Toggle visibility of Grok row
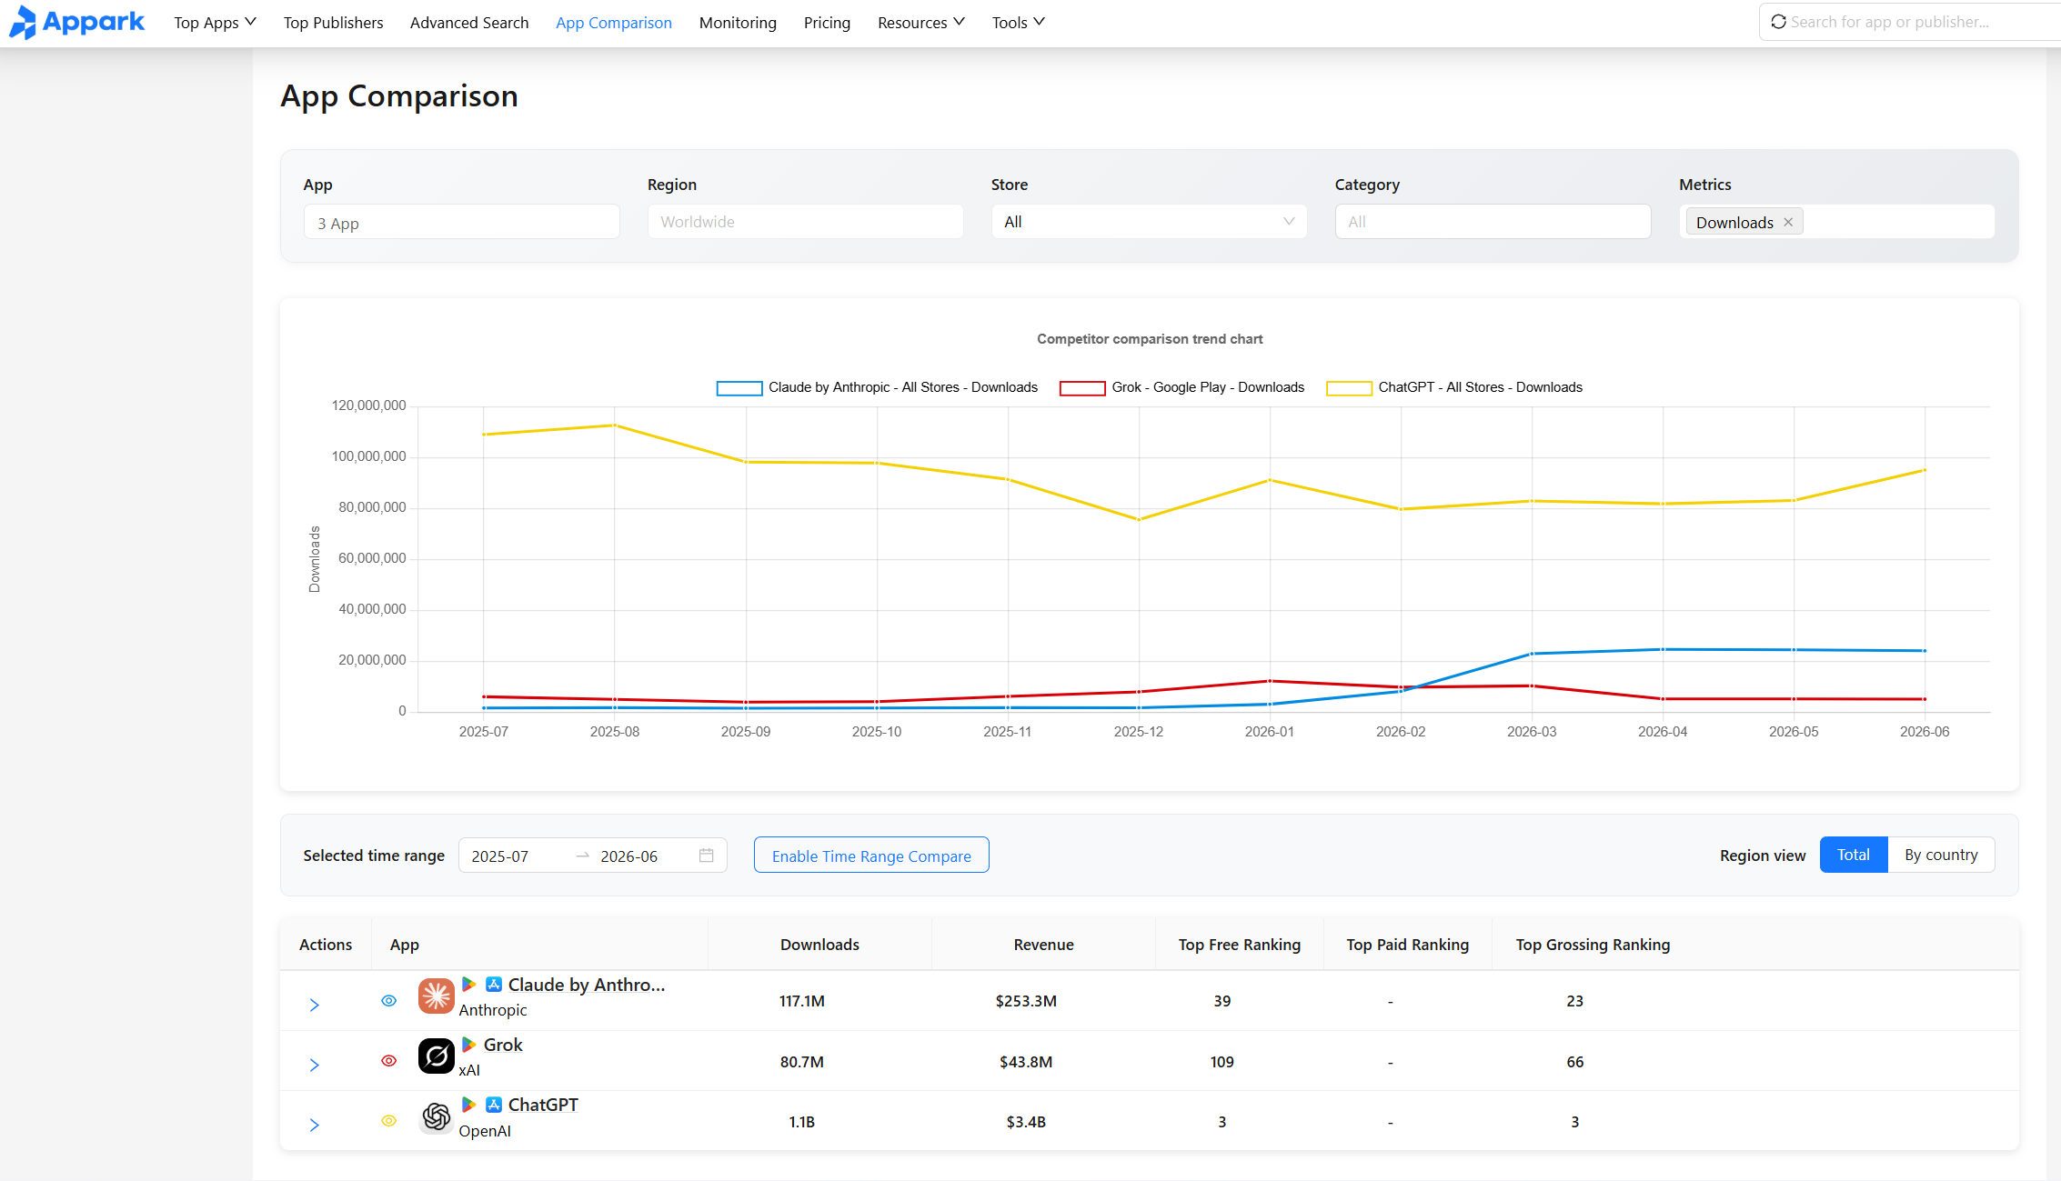Image resolution: width=2061 pixels, height=1181 pixels. tap(388, 1061)
